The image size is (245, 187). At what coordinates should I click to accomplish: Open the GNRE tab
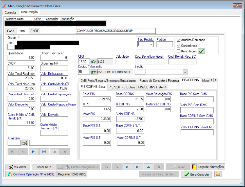click(35, 31)
